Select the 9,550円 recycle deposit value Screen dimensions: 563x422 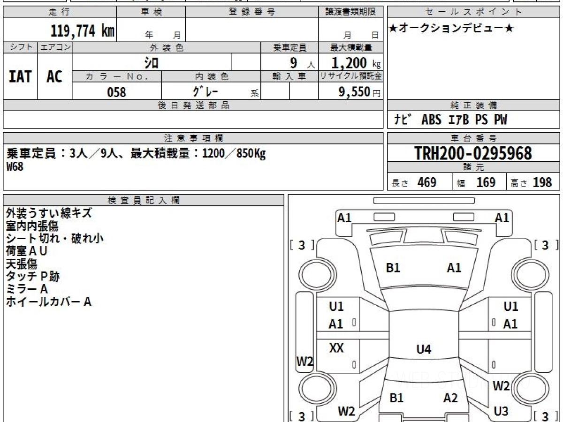(360, 92)
